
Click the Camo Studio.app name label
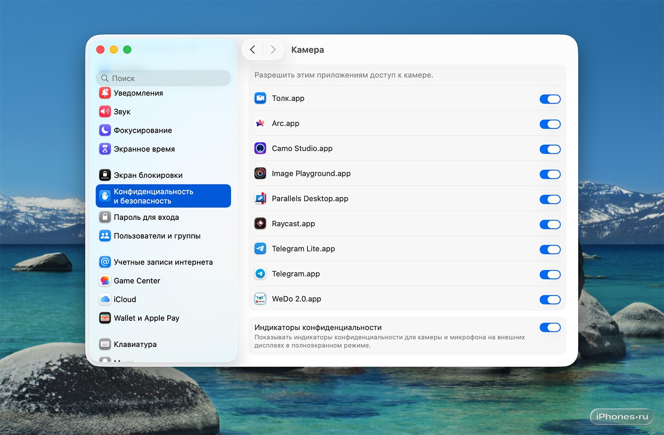[302, 149]
